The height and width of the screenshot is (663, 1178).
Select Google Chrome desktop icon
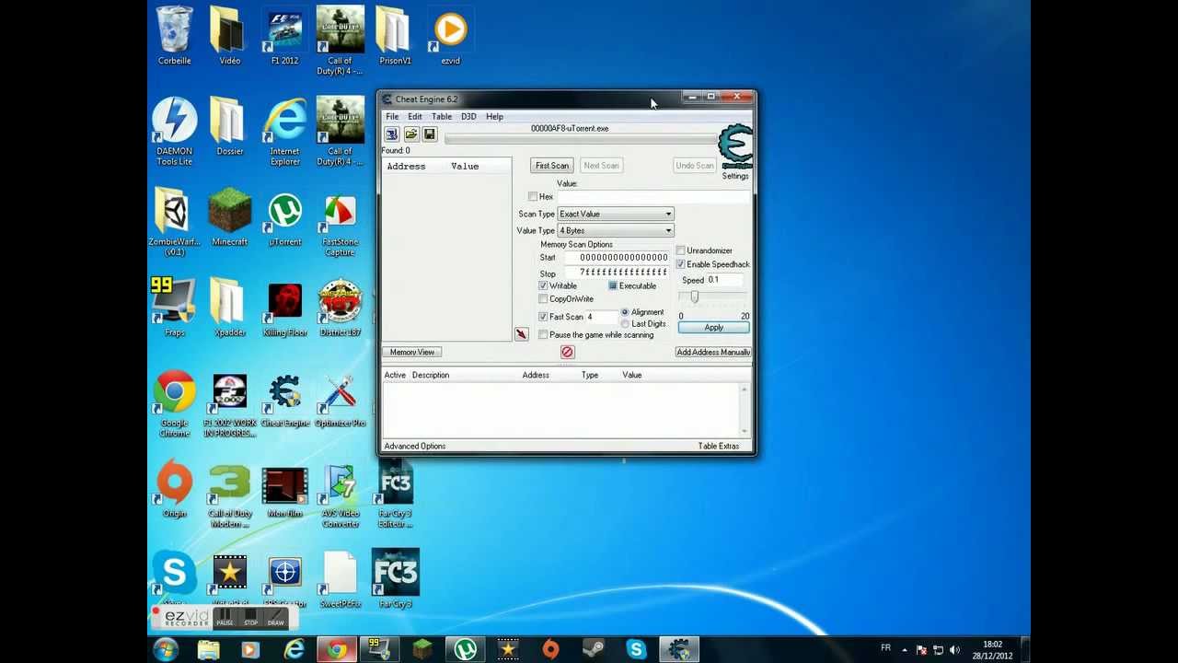point(175,403)
